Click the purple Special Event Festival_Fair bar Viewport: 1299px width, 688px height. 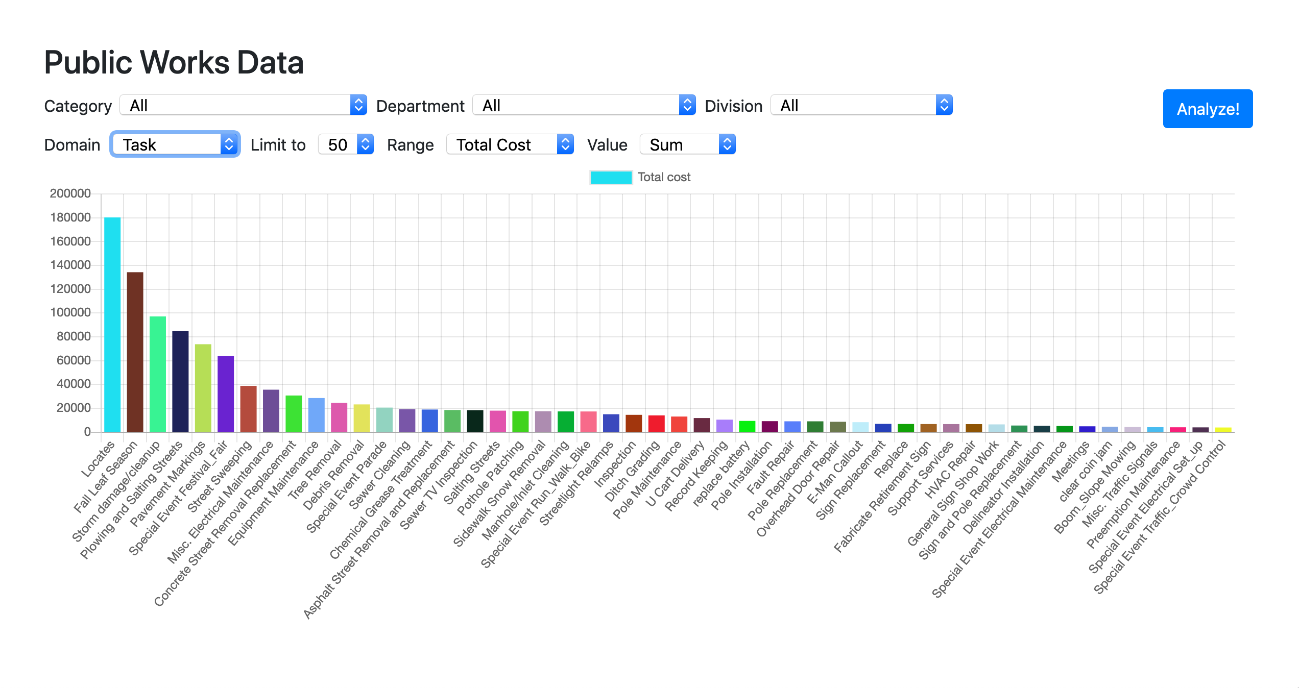(226, 394)
